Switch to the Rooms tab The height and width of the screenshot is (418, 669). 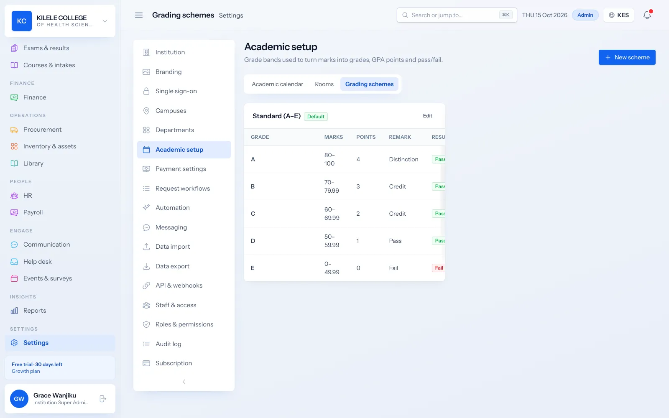click(x=324, y=84)
